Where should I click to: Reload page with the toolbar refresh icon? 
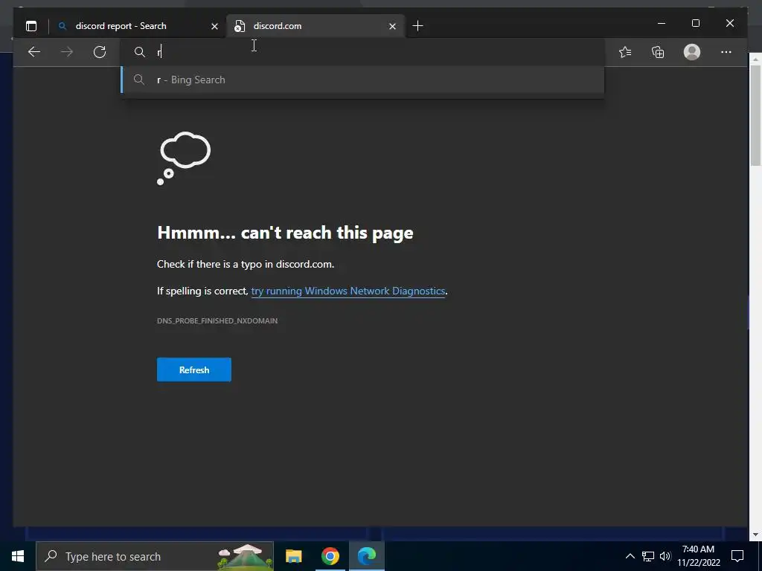click(100, 52)
